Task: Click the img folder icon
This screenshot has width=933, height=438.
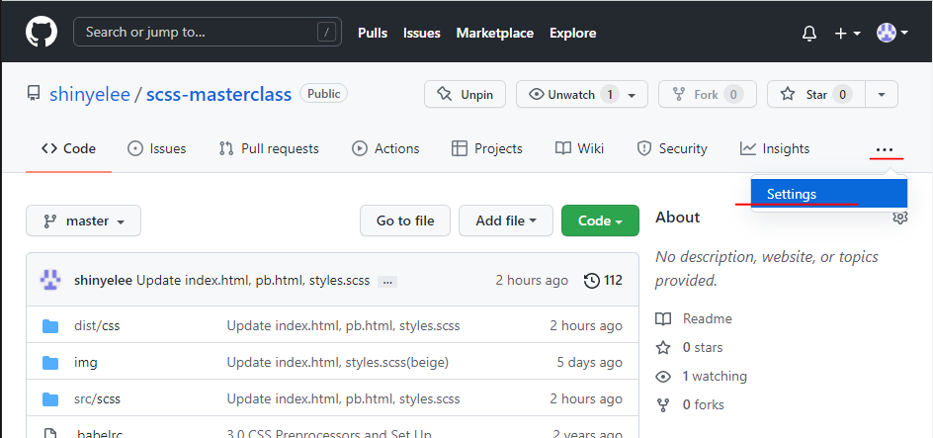Action: (50, 363)
